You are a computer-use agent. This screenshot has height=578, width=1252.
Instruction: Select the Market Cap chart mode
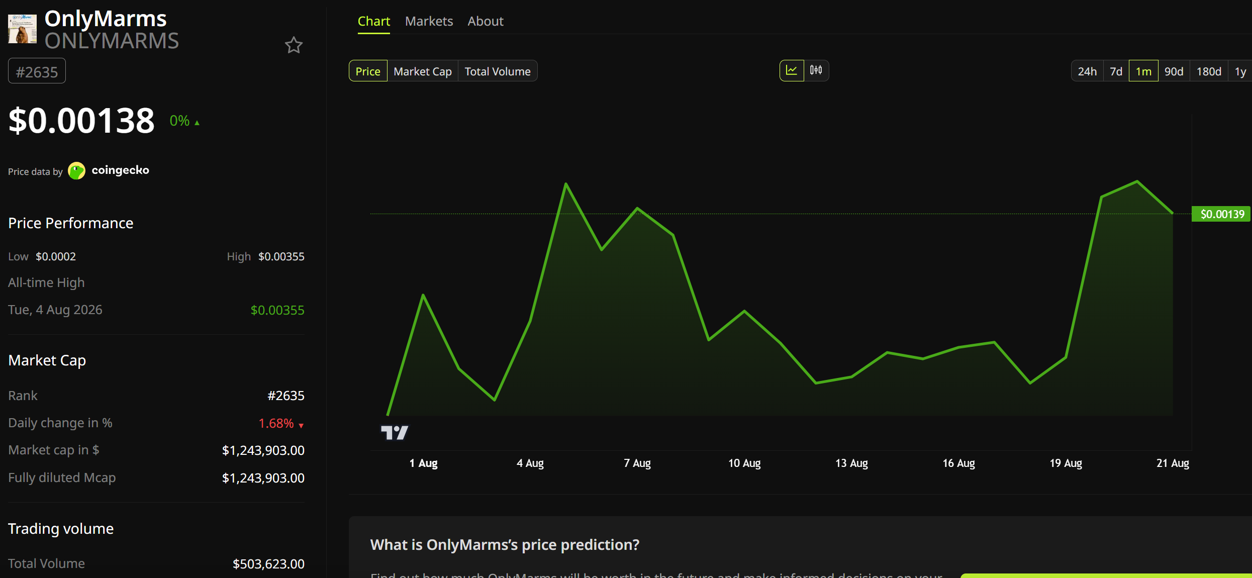coord(423,71)
